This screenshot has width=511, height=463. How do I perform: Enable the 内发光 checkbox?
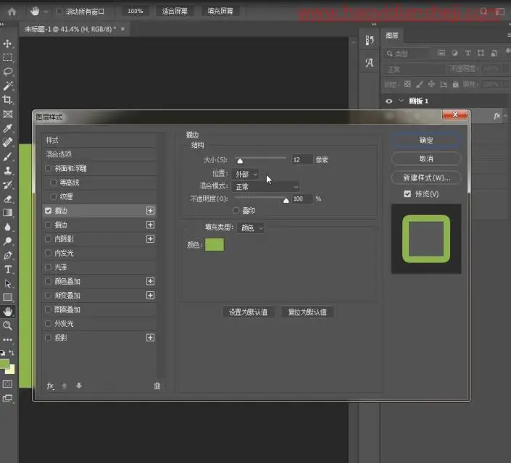pyautogui.click(x=49, y=253)
